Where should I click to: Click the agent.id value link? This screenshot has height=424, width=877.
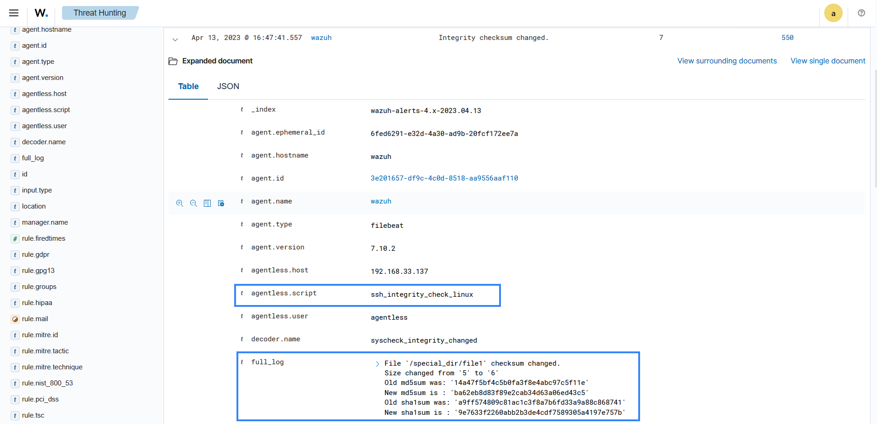tap(444, 178)
